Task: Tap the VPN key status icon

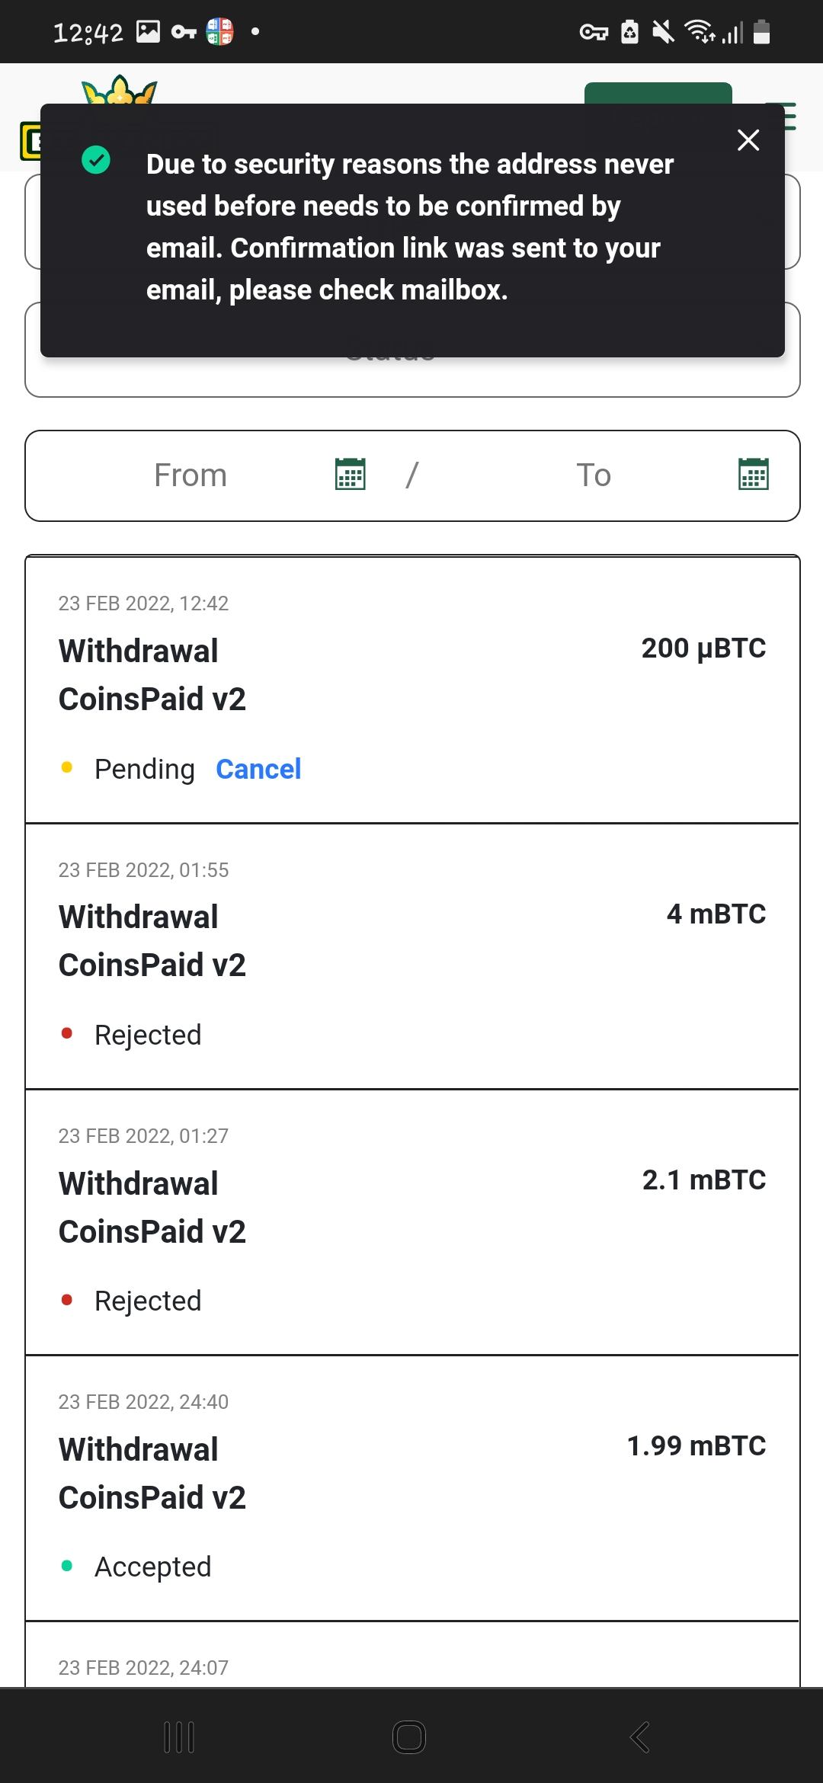Action: click(x=594, y=32)
